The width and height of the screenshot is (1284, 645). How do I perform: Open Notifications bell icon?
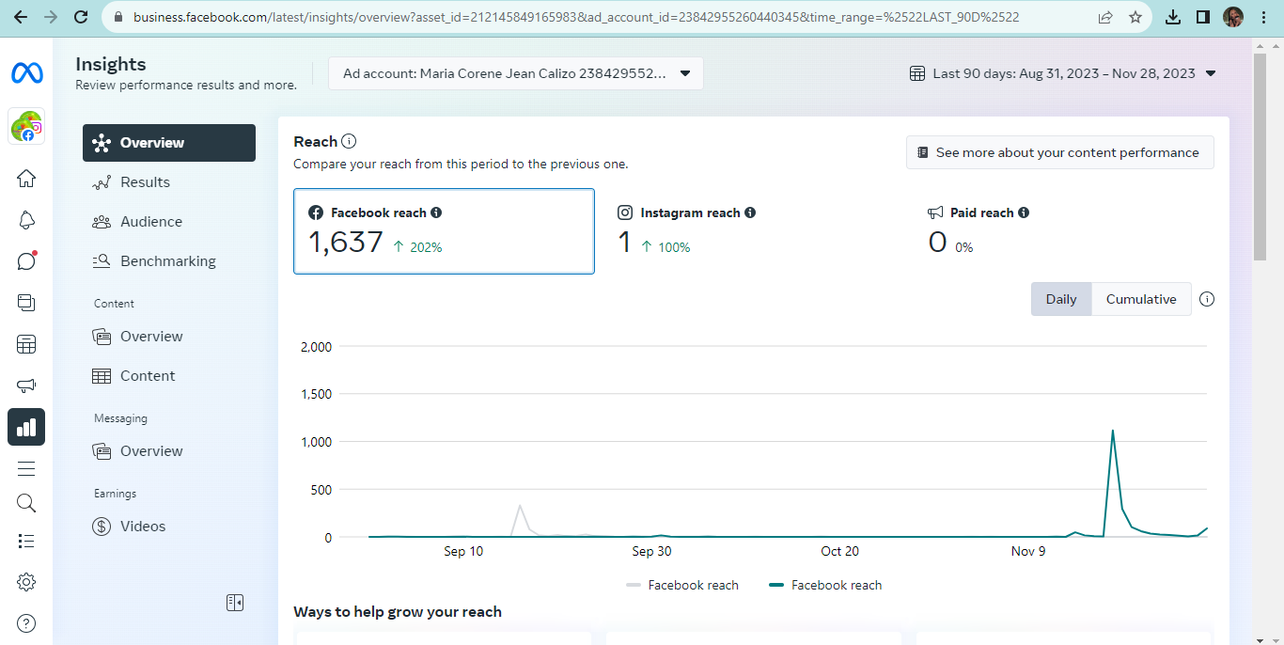(26, 220)
